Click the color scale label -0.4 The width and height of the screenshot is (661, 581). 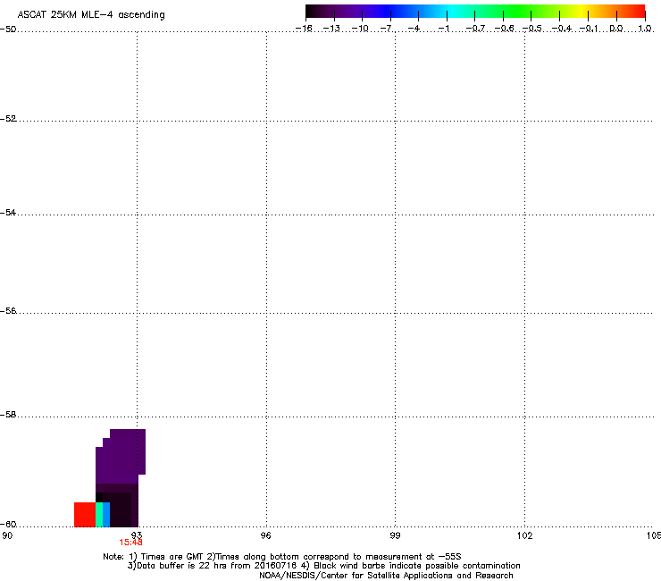click(x=562, y=29)
